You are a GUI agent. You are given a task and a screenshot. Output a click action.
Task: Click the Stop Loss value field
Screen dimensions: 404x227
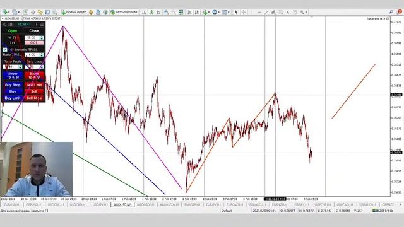click(34, 67)
